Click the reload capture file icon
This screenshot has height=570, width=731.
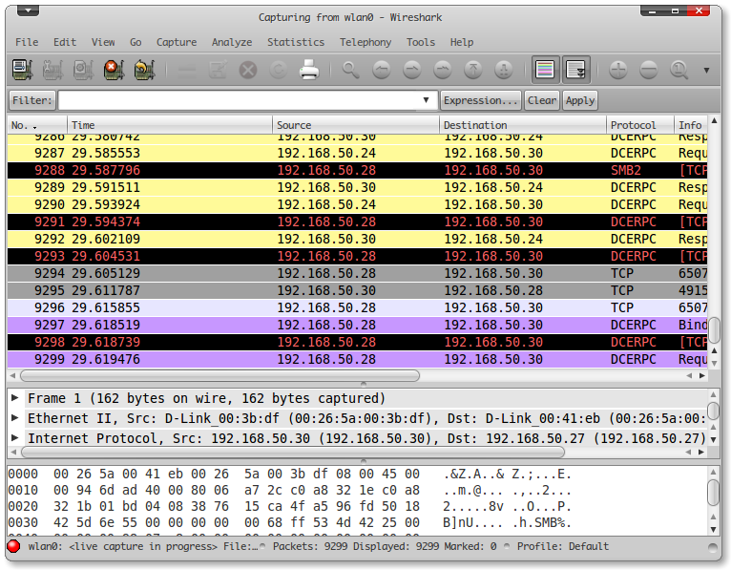pyautogui.click(x=279, y=70)
